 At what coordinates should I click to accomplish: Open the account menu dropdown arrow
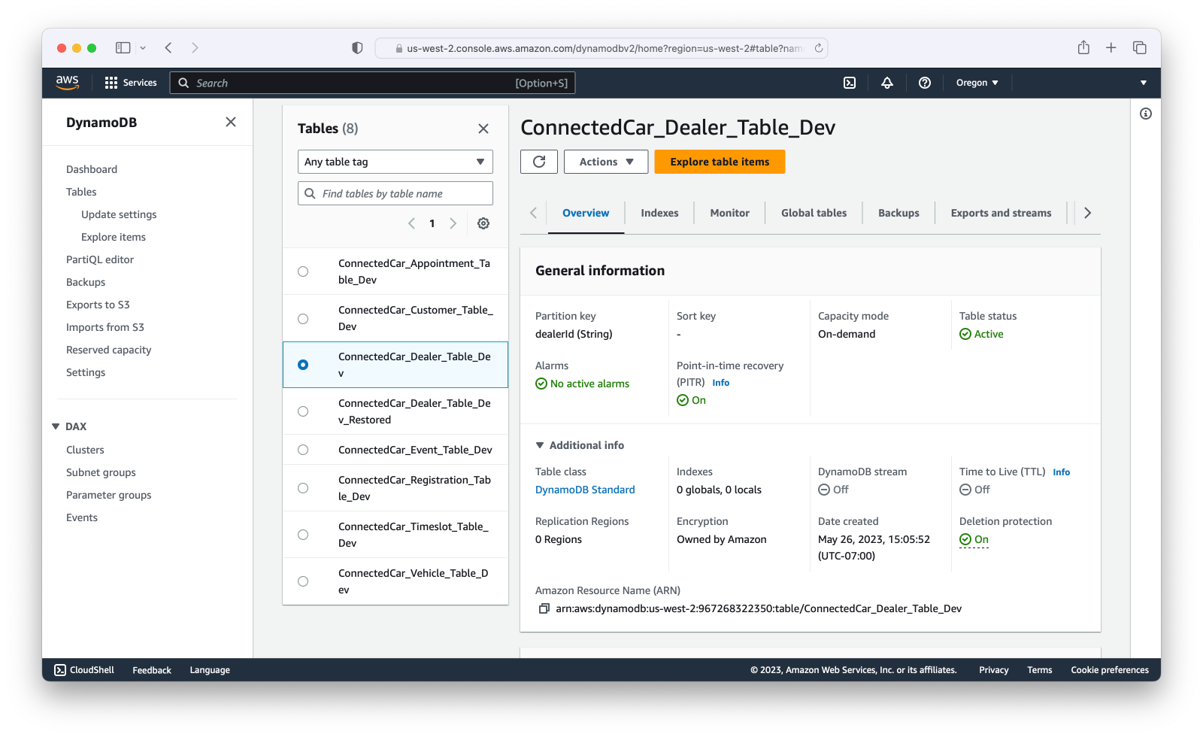pyautogui.click(x=1144, y=83)
